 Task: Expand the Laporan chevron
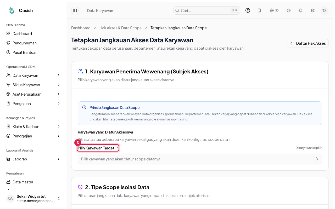pos(59,159)
